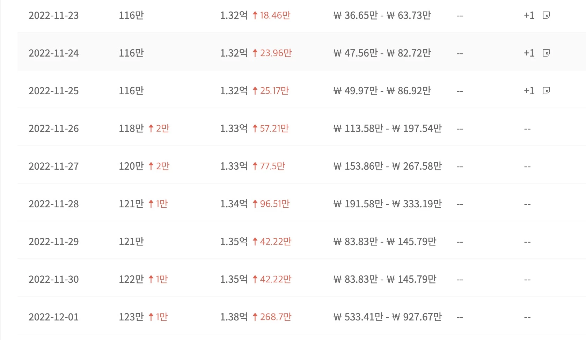Image resolution: width=586 pixels, height=340 pixels.
Task: Click the 122만 subscribers value on 2022-11-30
Action: (x=131, y=279)
